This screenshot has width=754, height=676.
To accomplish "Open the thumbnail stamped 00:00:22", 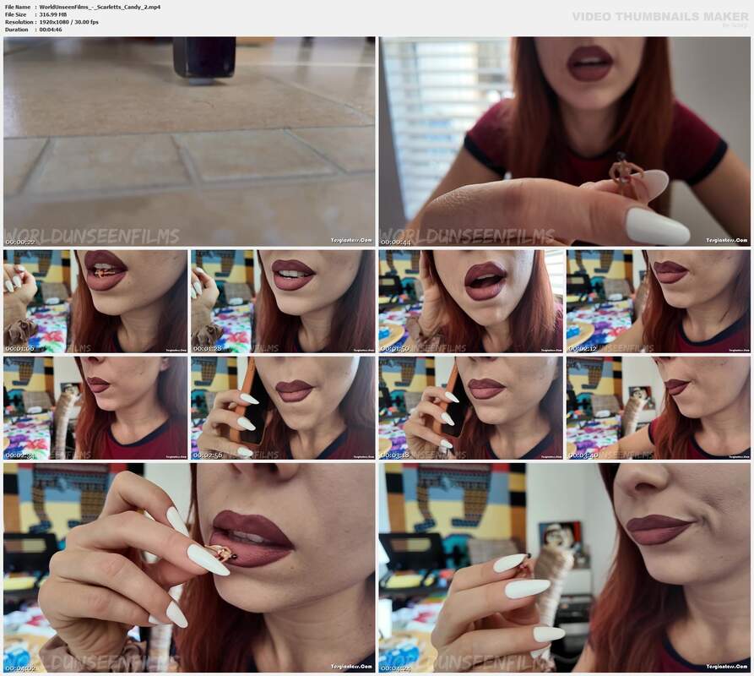I will (189, 141).
